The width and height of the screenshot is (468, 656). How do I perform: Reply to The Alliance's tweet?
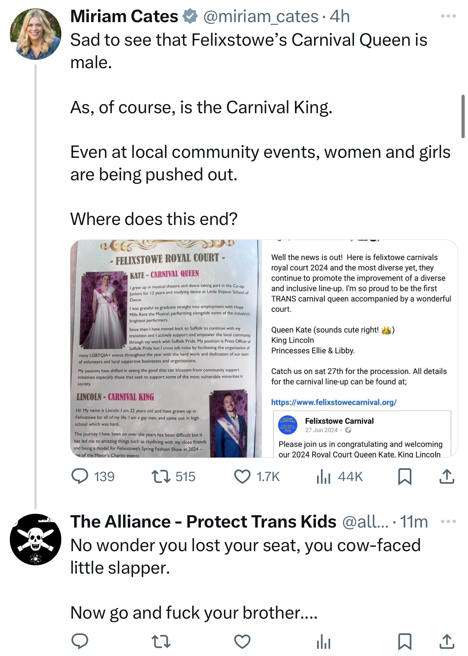click(80, 641)
